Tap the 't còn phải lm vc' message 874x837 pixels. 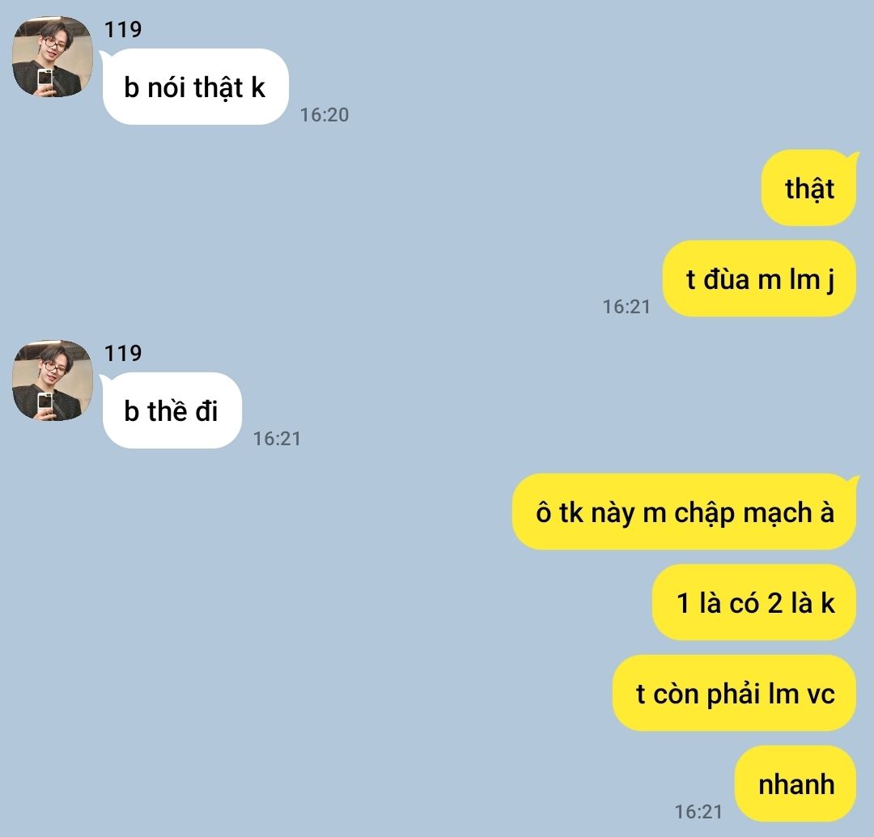coord(735,693)
